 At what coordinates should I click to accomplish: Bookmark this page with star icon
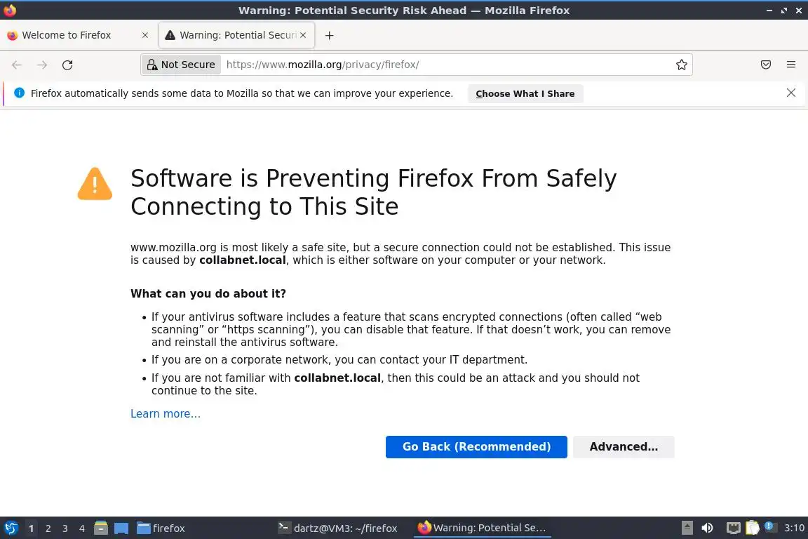tap(681, 65)
